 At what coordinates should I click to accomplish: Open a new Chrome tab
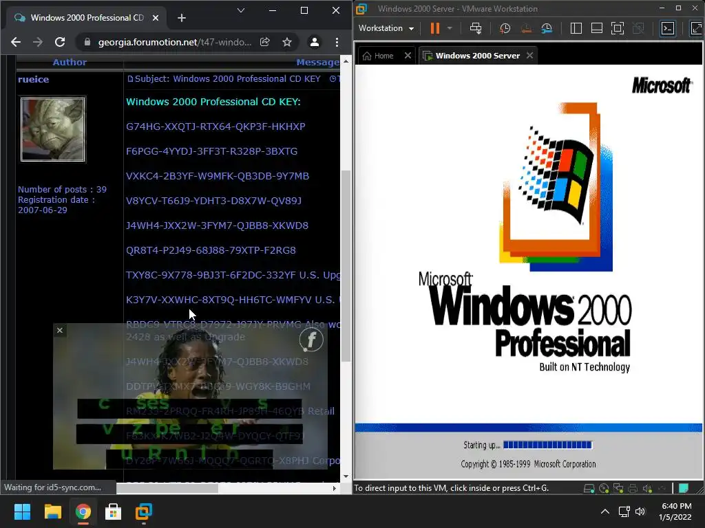click(182, 18)
